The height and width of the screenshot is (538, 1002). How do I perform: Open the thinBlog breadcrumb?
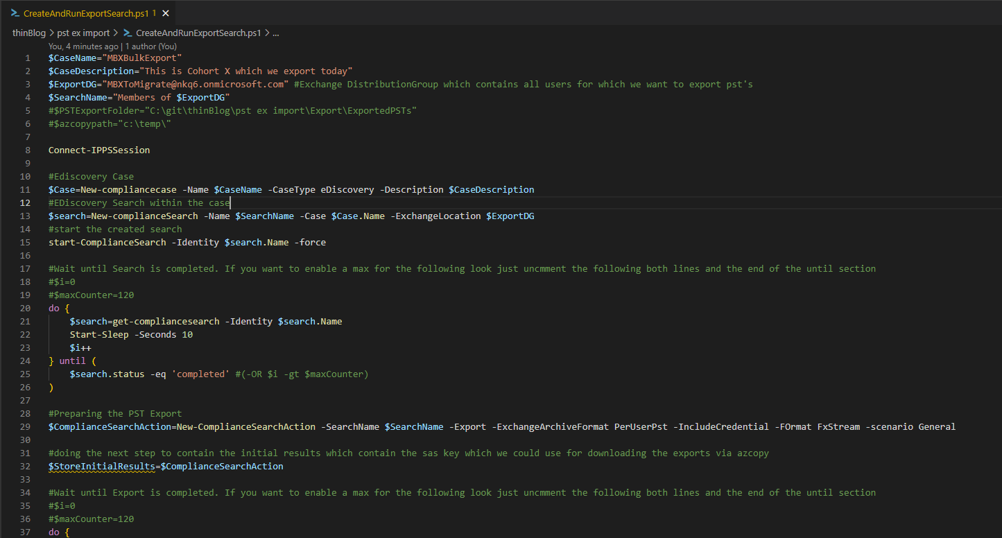[29, 33]
